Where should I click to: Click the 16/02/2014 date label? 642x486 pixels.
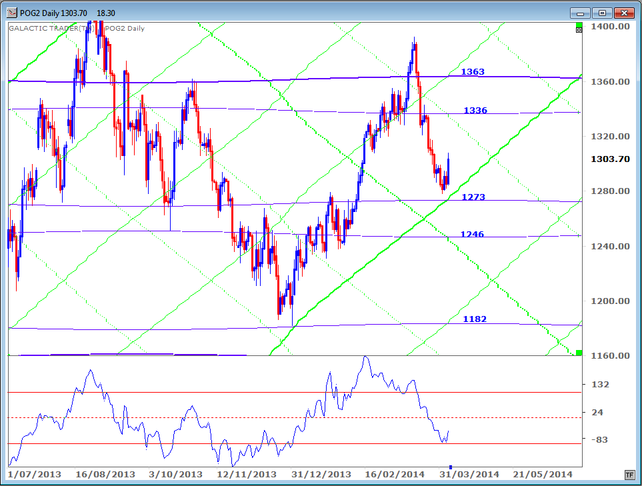(x=395, y=475)
